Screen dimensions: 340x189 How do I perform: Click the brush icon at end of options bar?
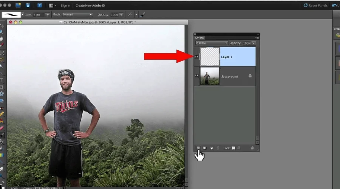[x=143, y=14]
